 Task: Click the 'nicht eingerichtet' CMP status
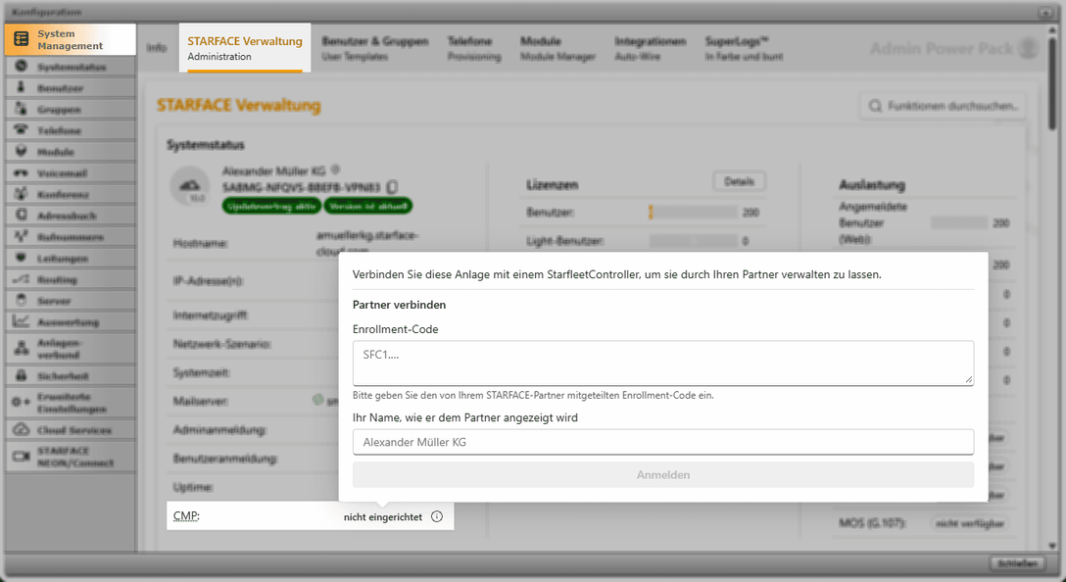pyautogui.click(x=383, y=516)
